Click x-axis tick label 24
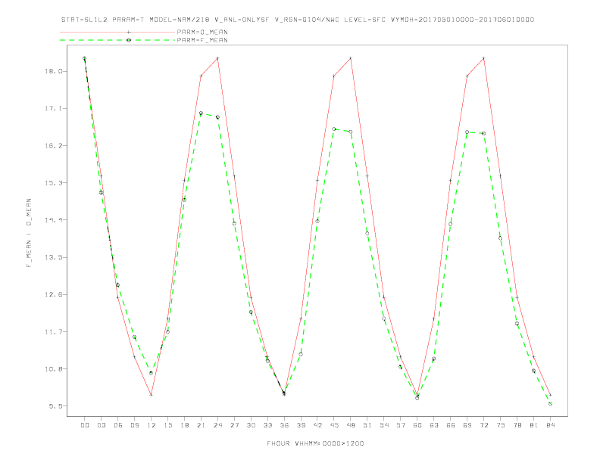Viewport: 600px width, 463px height. (x=217, y=425)
